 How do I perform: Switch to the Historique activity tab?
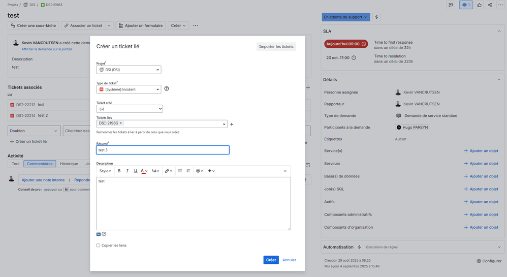click(x=69, y=164)
